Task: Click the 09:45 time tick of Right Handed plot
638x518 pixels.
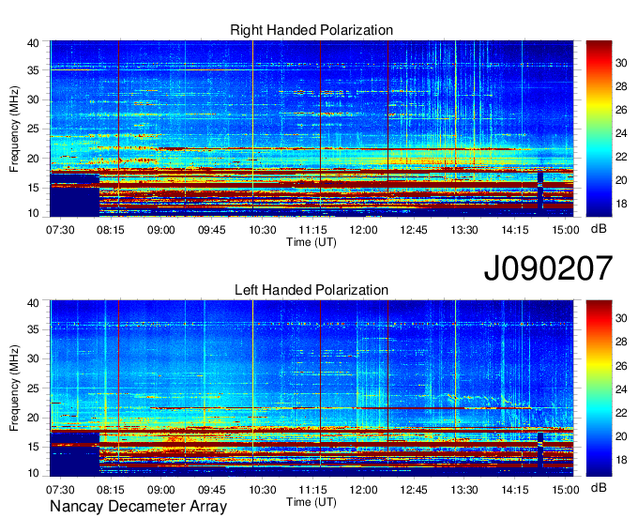Action: coord(212,230)
